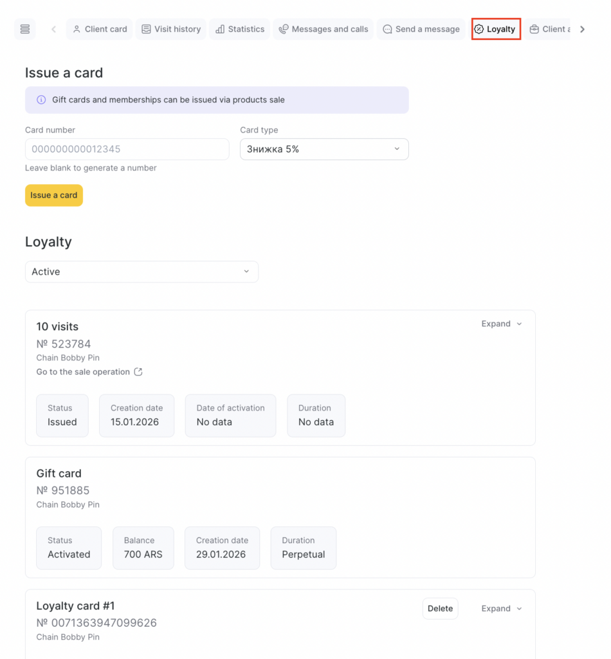Expand Loyalty card #1 details
Image resolution: width=611 pixels, height=659 pixels.
coord(502,608)
